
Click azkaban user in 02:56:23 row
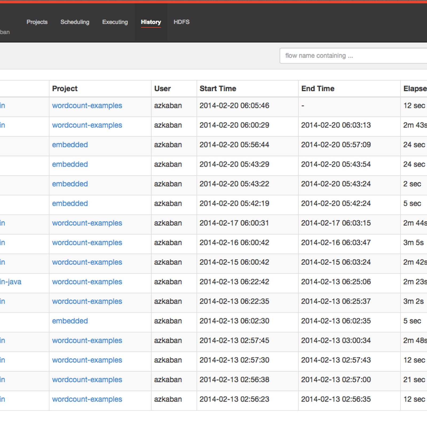pos(168,399)
